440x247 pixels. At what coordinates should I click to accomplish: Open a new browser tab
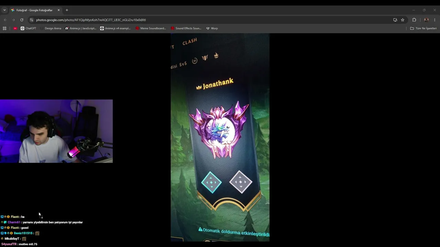[x=67, y=10]
